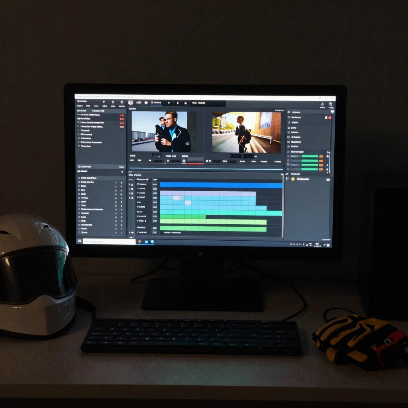The width and height of the screenshot is (408, 408).
Task: Click the topmost red badge in left list
Action: (x=122, y=115)
